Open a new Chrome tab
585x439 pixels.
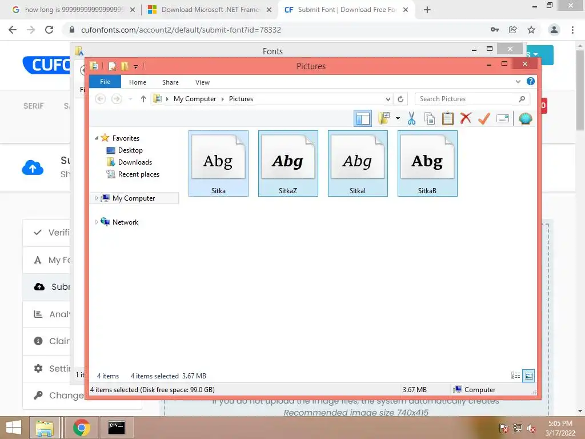pyautogui.click(x=427, y=10)
